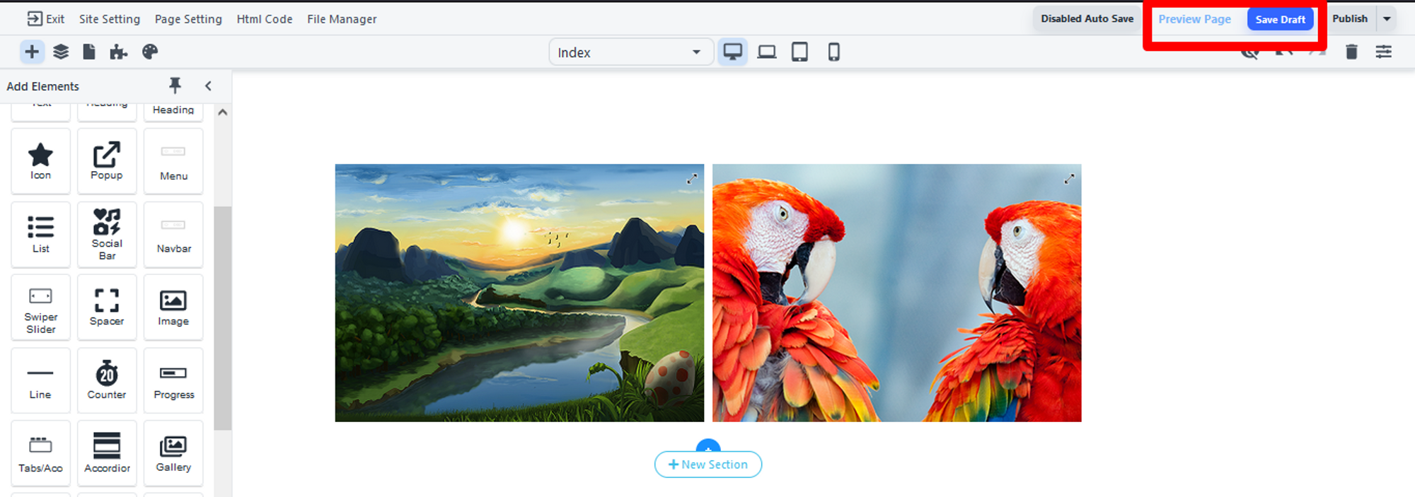1415x497 pixels.
Task: Click the Save Draft button
Action: click(1280, 19)
